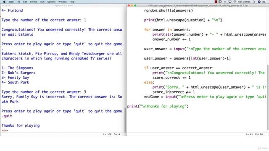Click "random.shuffle(answers)" in editor
The width and height of the screenshot is (269, 151).
tap(169, 10)
